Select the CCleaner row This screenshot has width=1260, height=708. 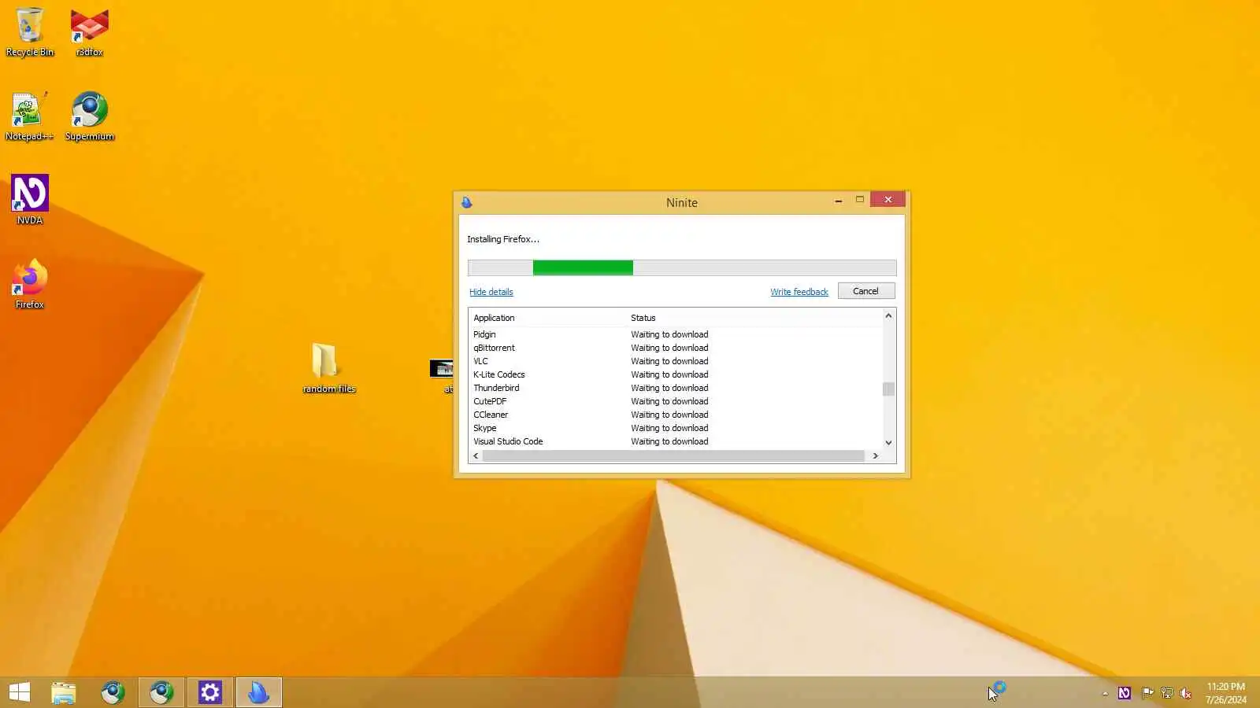(x=676, y=415)
